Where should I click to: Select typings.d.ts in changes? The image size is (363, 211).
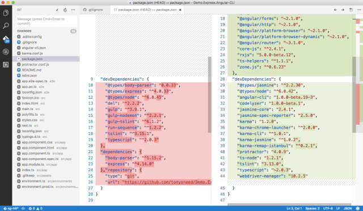pyautogui.click(x=46, y=137)
